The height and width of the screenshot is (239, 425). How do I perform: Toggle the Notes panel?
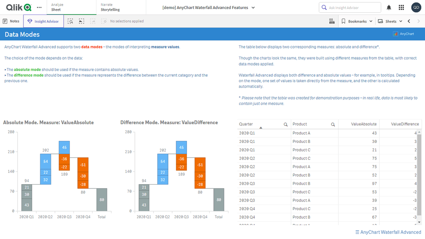point(11,21)
